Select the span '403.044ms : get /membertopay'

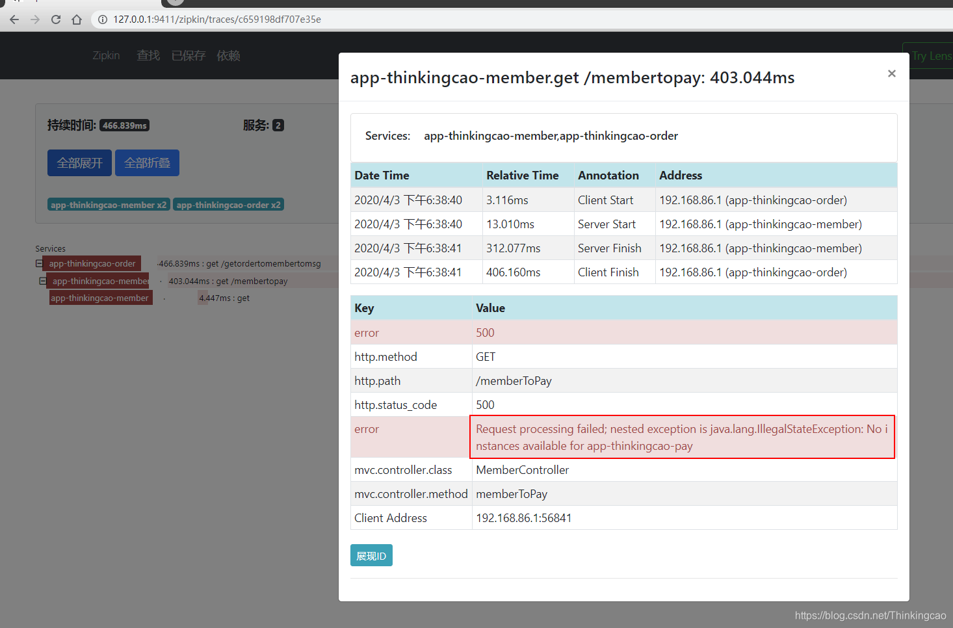click(x=228, y=281)
